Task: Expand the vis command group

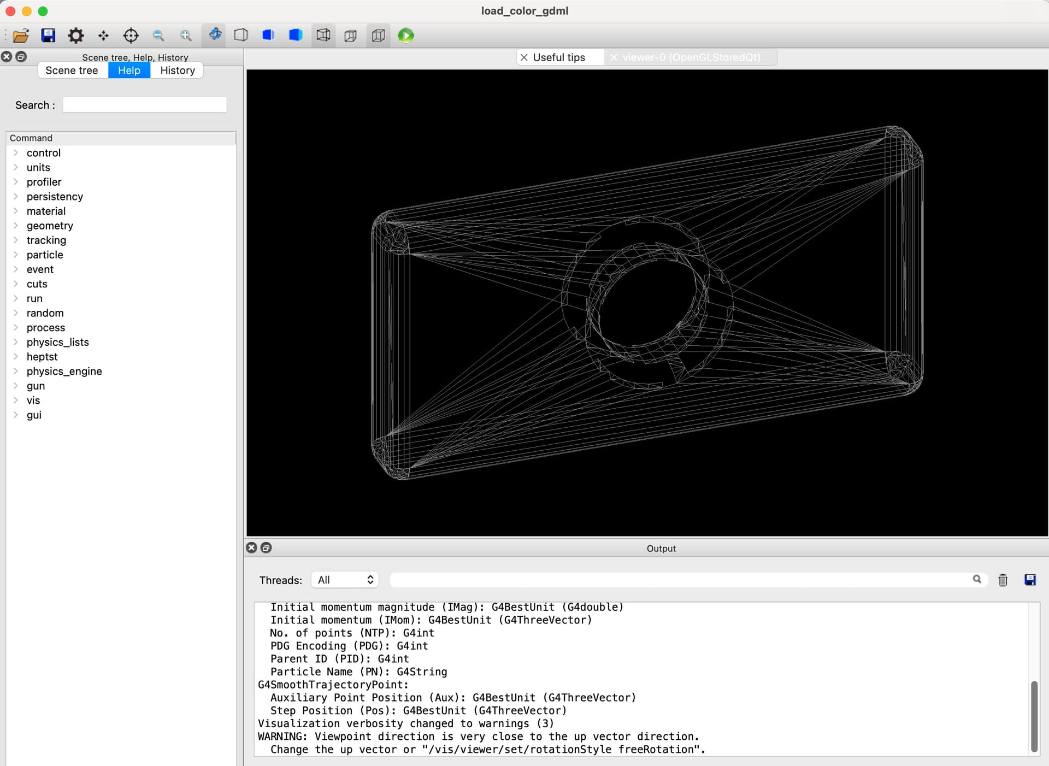Action: [x=16, y=400]
